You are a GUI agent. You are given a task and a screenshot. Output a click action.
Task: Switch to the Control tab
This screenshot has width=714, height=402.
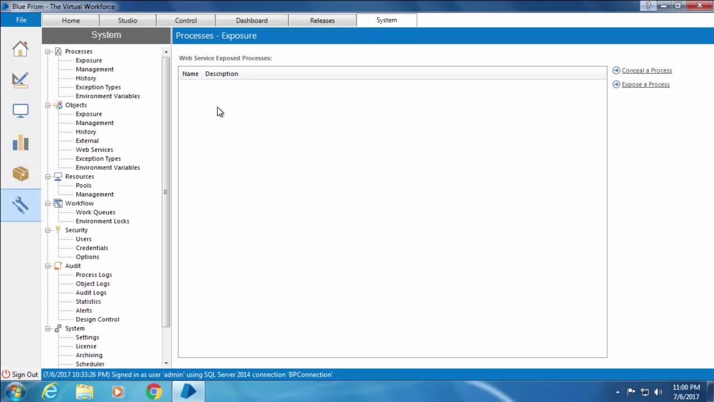(186, 21)
